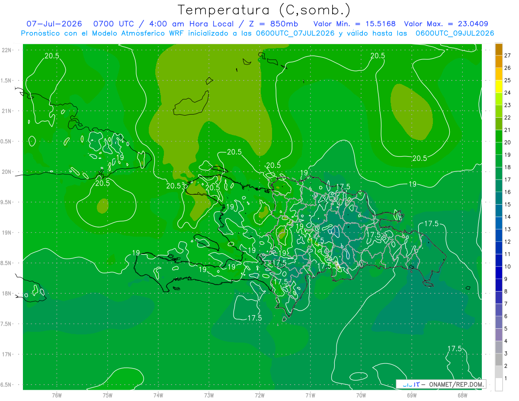Click the '69W' longitude axis label
The image size is (519, 401).
(412, 395)
